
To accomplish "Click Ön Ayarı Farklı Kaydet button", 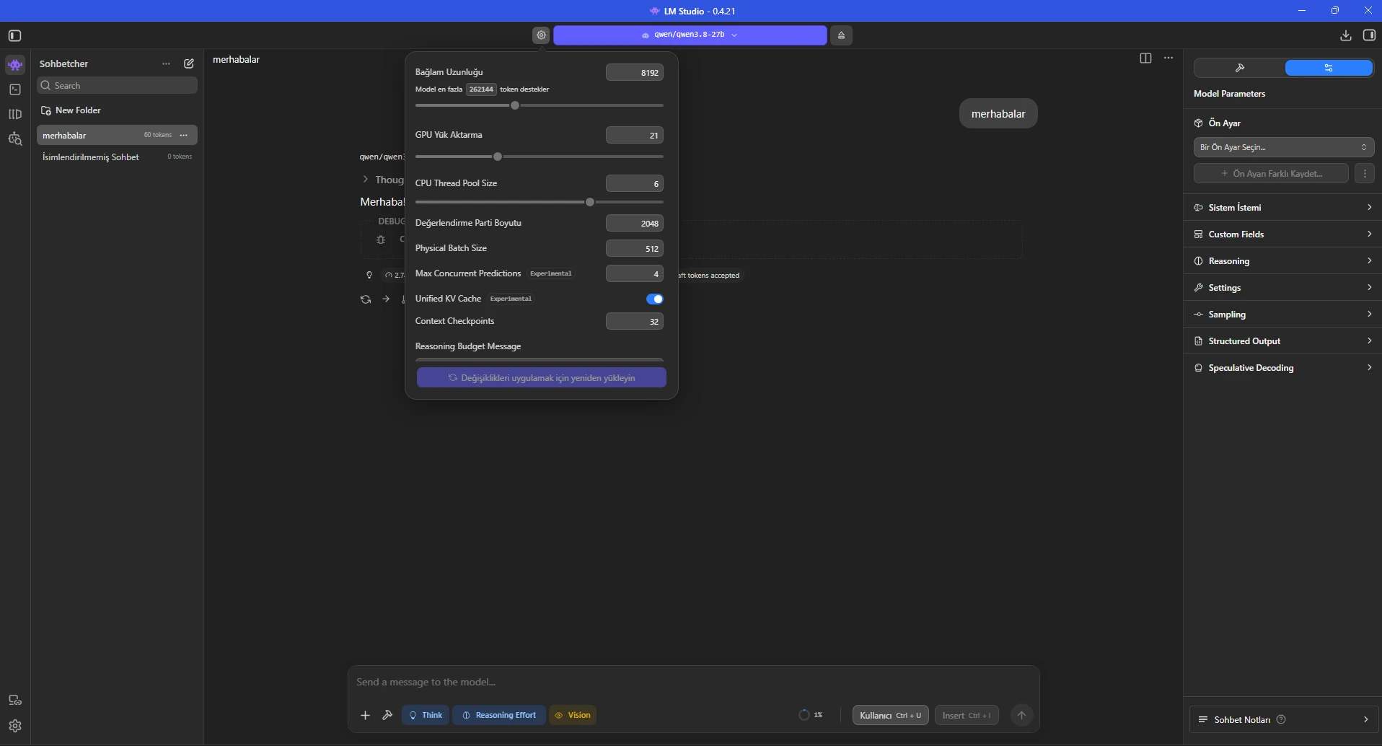I will (1271, 173).
